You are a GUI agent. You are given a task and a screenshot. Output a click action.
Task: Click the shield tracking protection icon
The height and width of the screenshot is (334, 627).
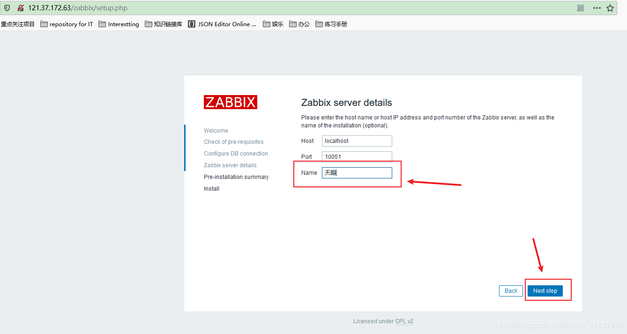point(7,8)
